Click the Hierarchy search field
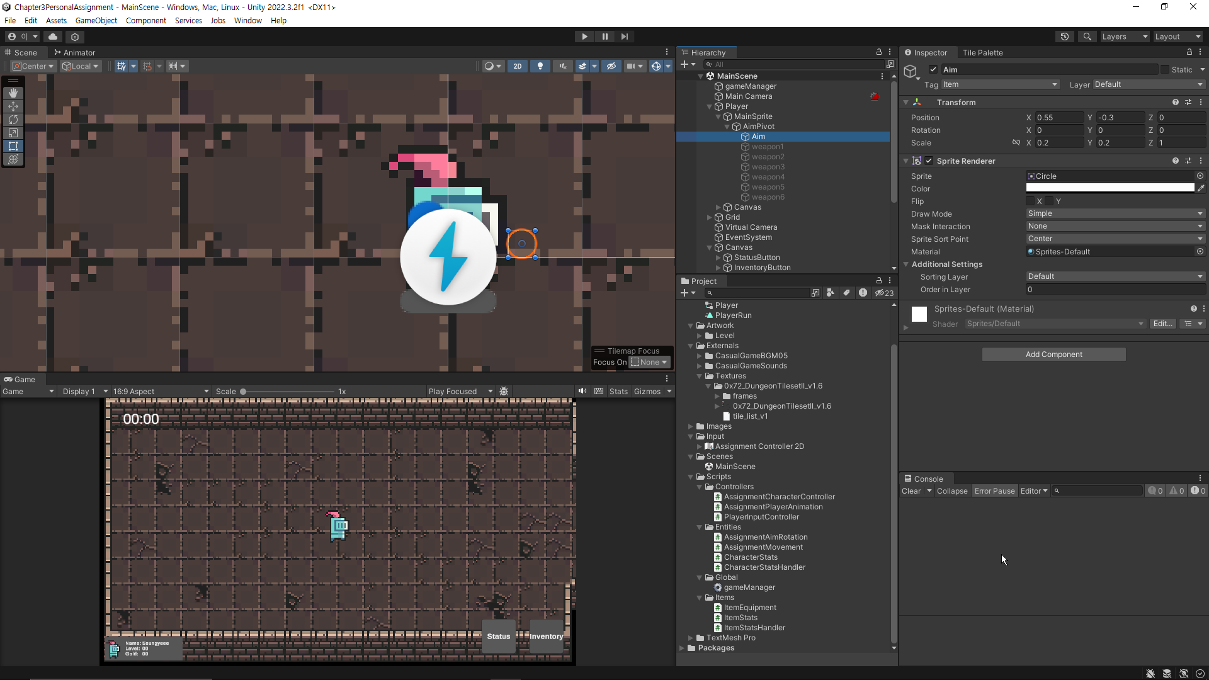1209x680 pixels. [793, 64]
